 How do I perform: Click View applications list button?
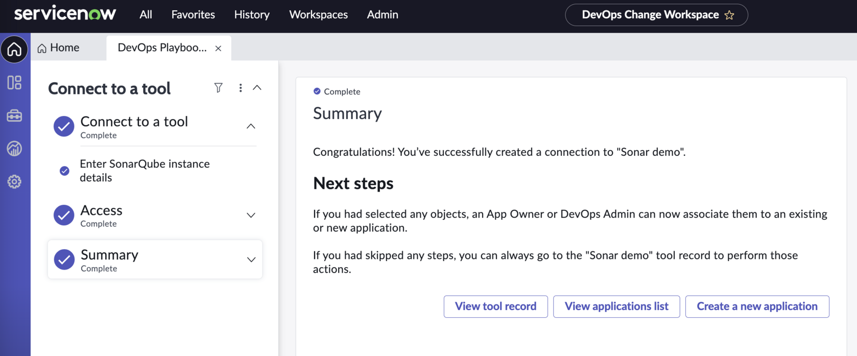(616, 306)
